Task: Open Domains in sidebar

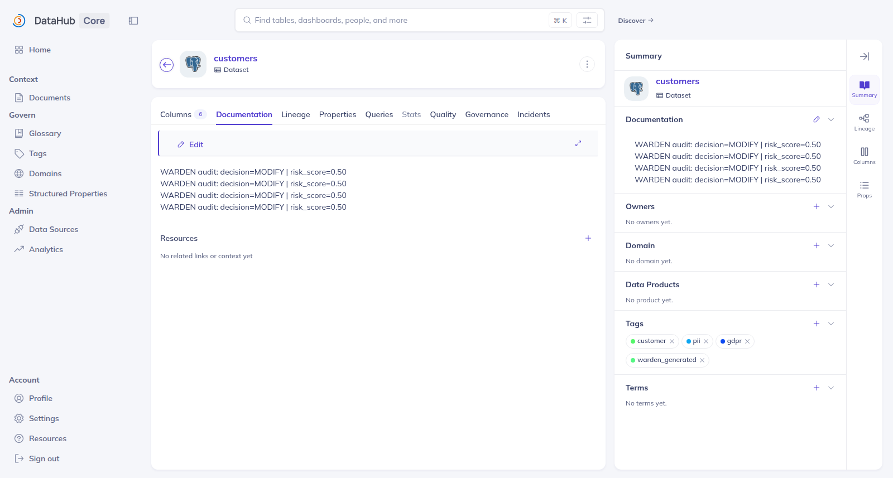Action: click(45, 173)
